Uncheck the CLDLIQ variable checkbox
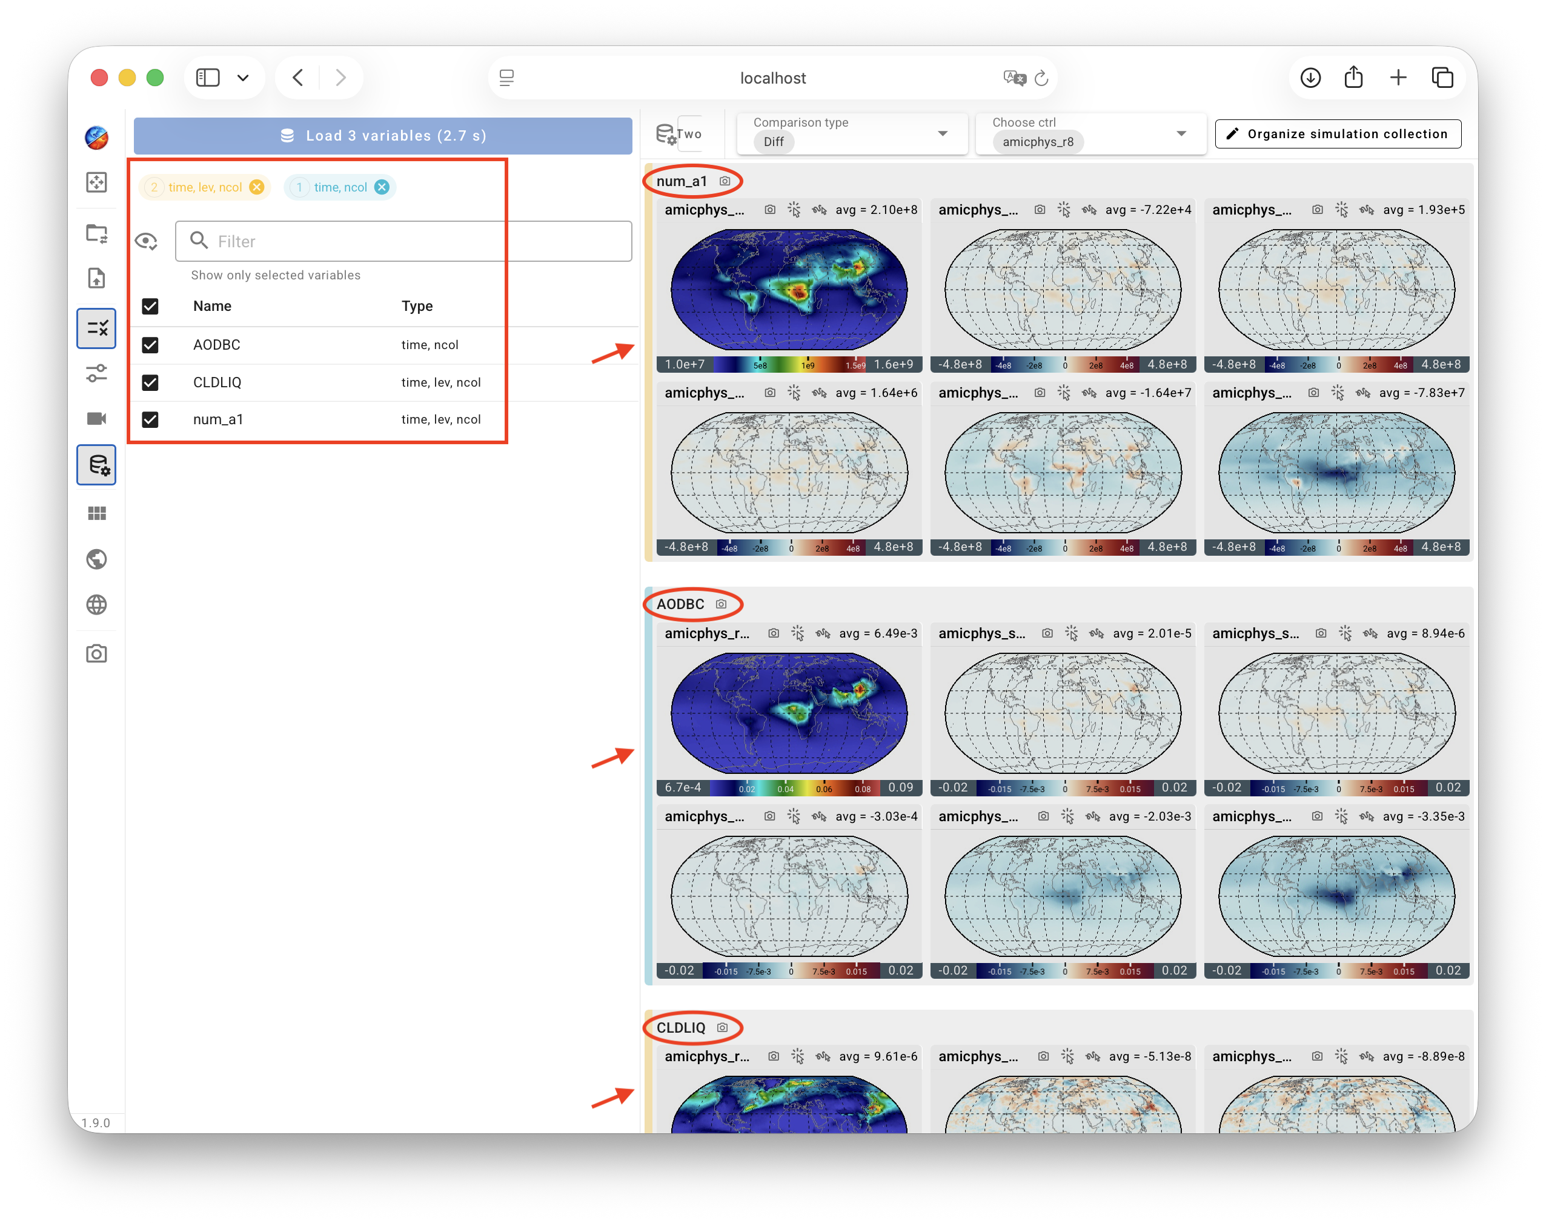The width and height of the screenshot is (1546, 1223). click(x=150, y=382)
